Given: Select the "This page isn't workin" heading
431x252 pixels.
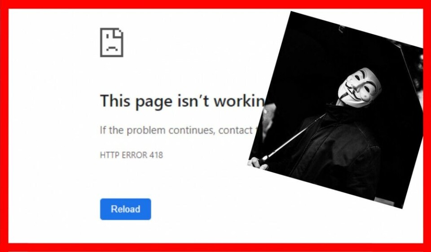Looking at the screenshot, I should coord(182,101).
